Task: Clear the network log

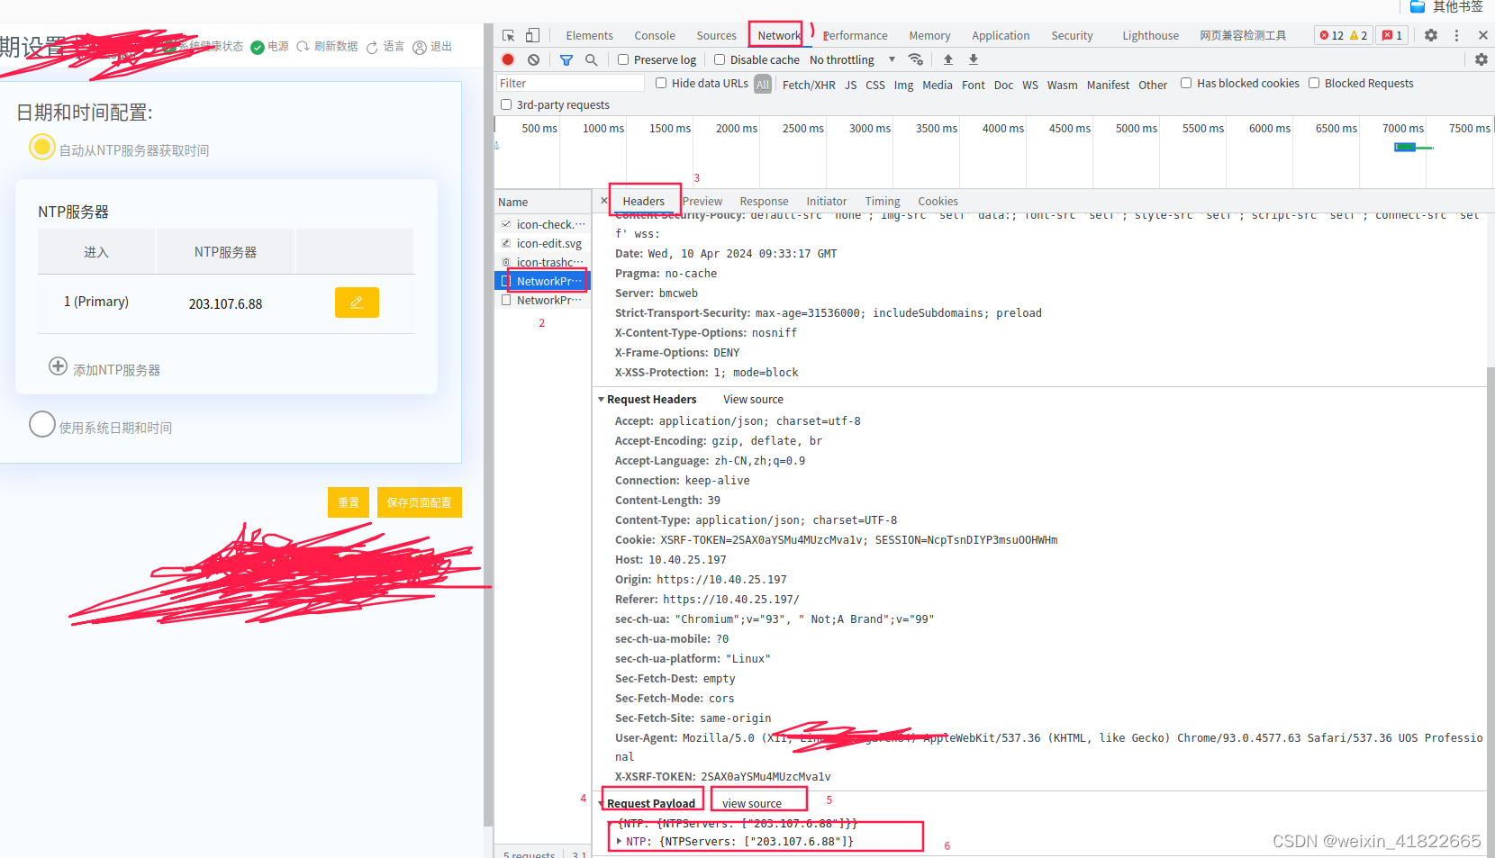Action: tap(533, 59)
